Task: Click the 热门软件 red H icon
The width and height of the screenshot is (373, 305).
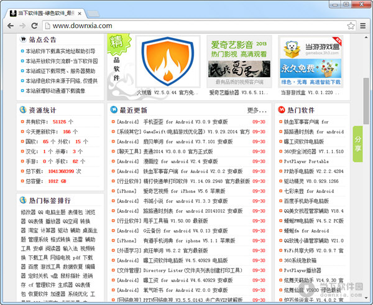Action: 282,110
